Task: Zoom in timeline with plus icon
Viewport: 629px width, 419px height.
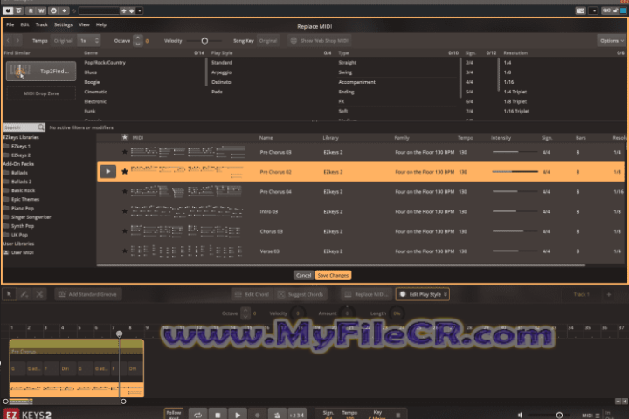Action: point(625,401)
